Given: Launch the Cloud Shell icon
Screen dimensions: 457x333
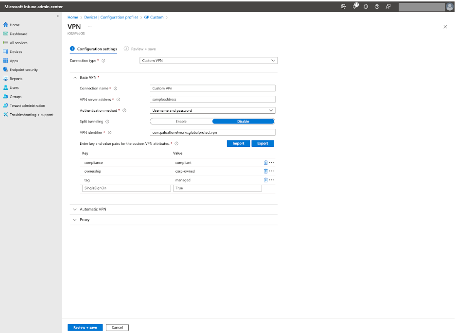Looking at the screenshot, I should (343, 6).
